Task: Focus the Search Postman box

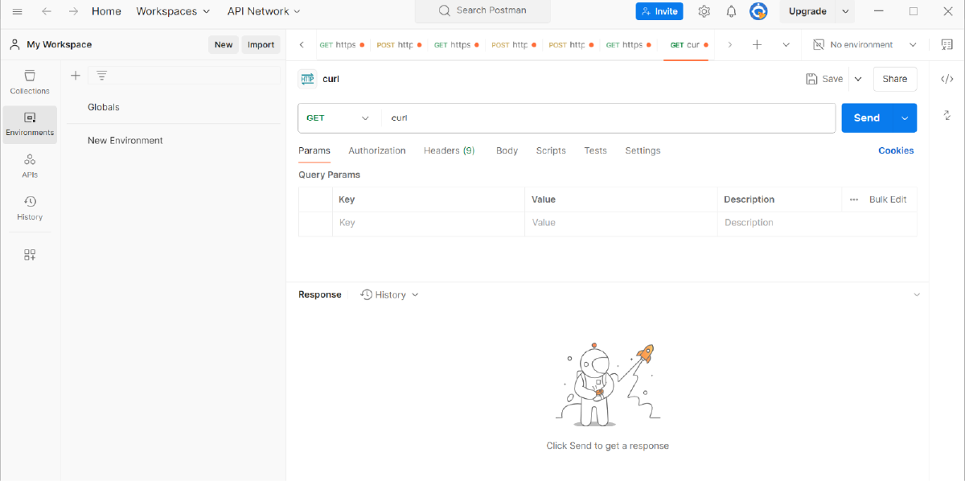Action: [482, 11]
